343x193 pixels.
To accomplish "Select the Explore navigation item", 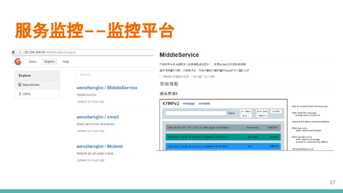I will [x=50, y=62].
